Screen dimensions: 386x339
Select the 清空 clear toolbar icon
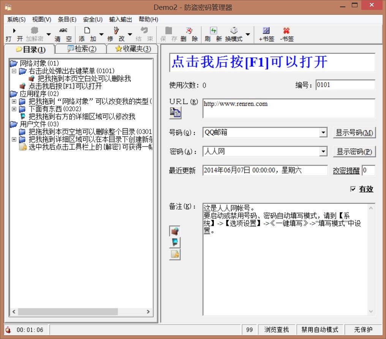point(65,34)
